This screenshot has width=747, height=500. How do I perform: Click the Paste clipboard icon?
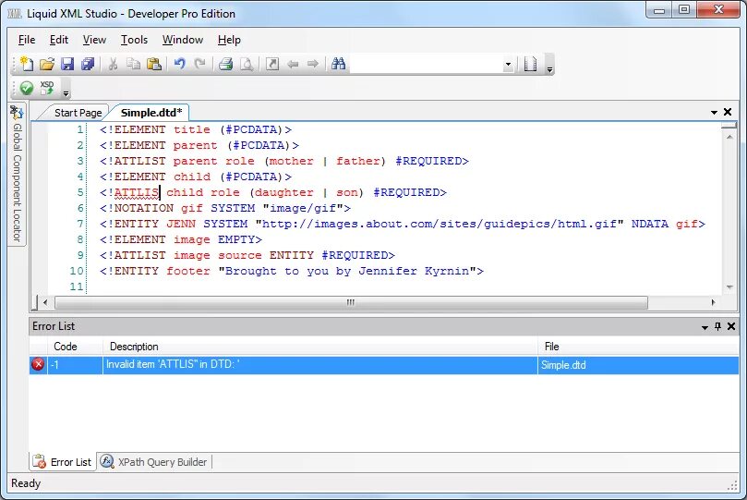pos(154,64)
